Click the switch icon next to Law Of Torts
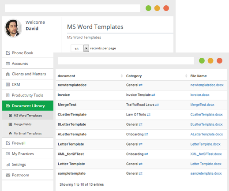The image size is (229, 191). tap(149, 115)
